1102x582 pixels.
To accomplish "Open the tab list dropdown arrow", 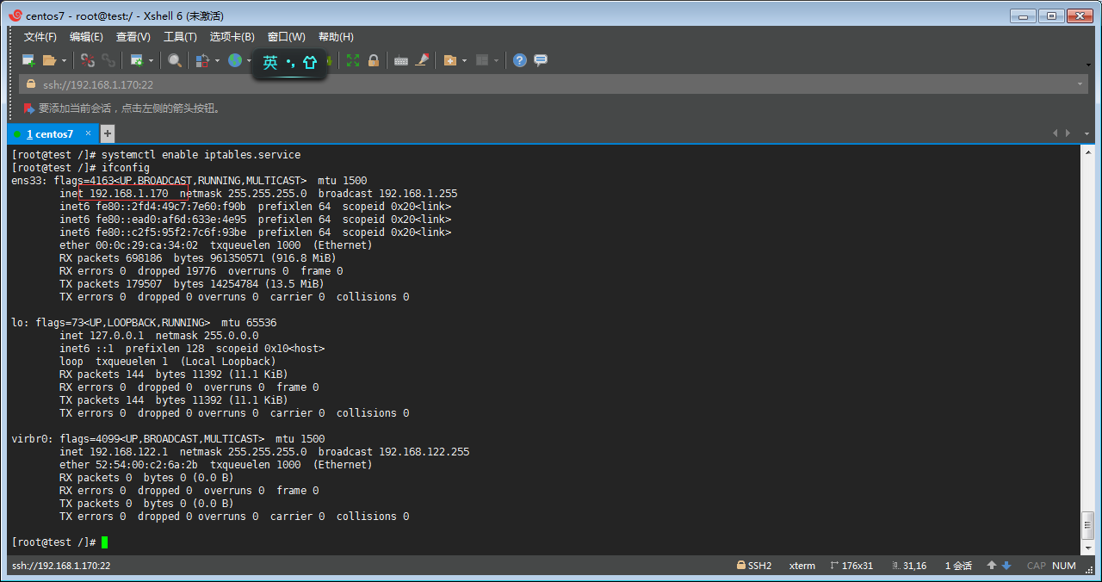I will coord(1087,133).
